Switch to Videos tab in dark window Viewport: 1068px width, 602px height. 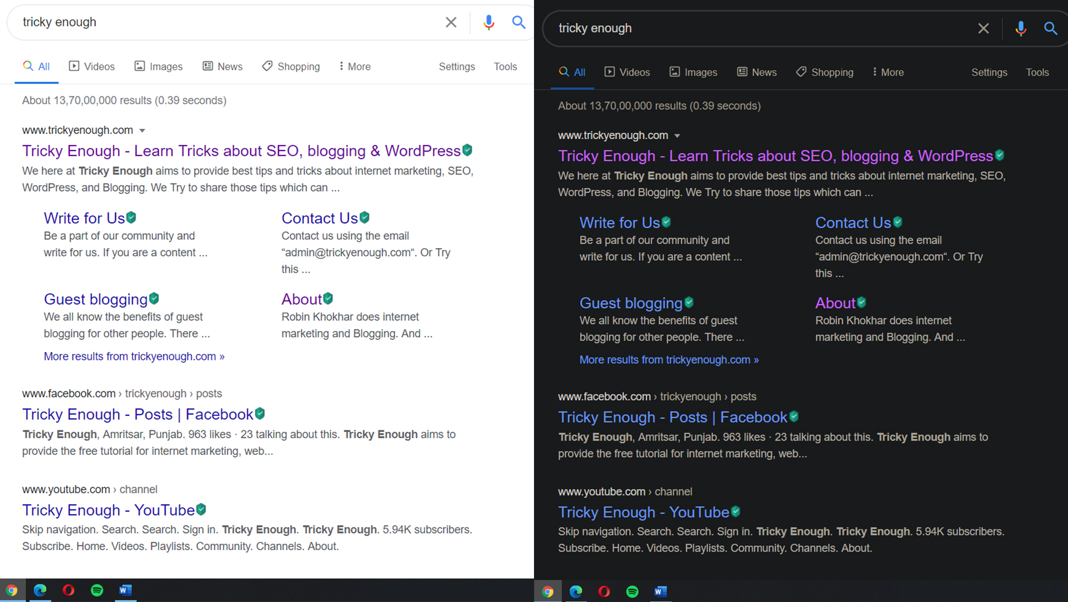pos(627,72)
